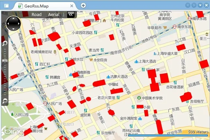Go forward with the right arrow button
Viewport: 210px width, 140px height.
[194, 5]
